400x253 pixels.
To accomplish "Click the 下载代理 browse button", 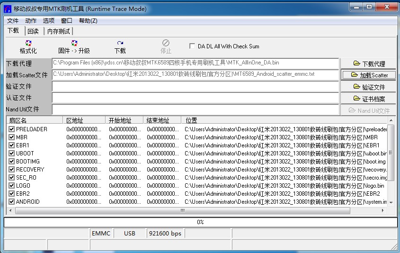I will [x=369, y=63].
